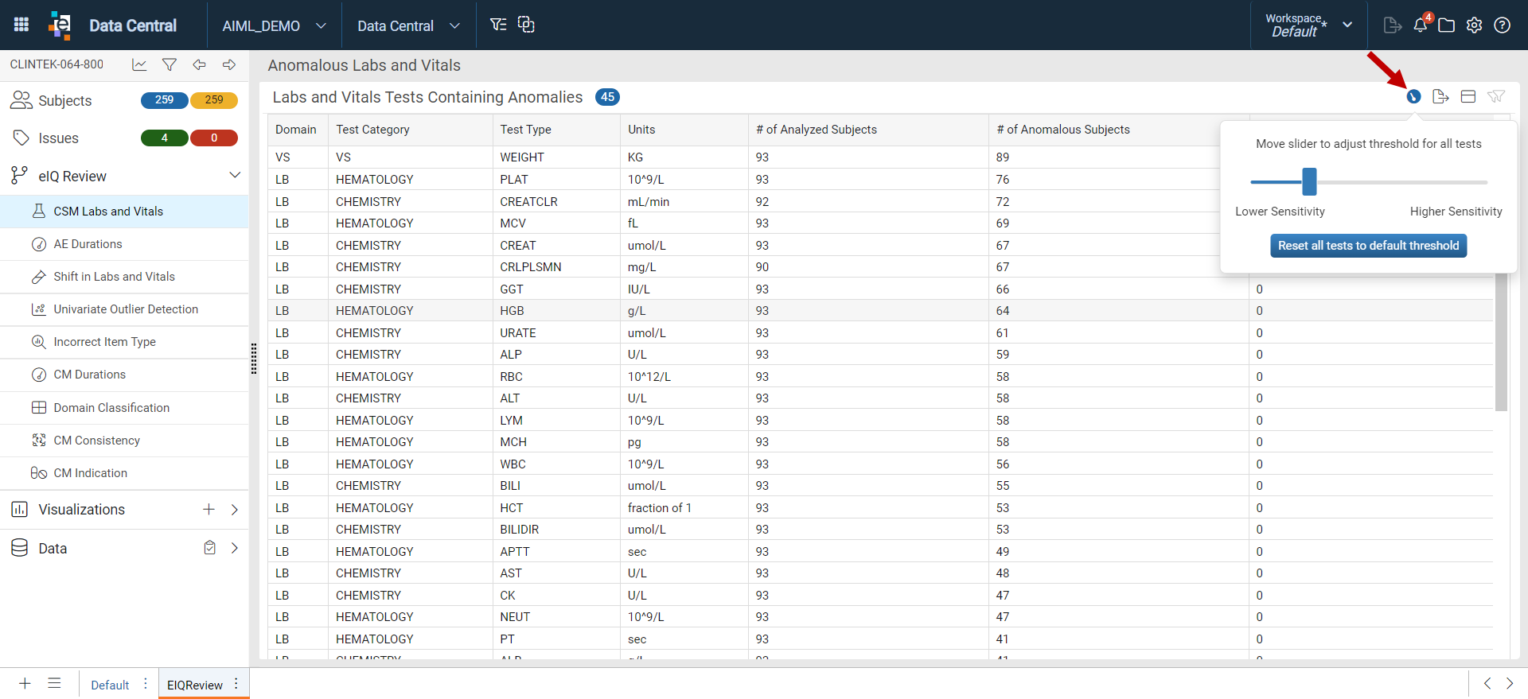1528x699 pixels.
Task: Open Issues in sidebar
Action: pyautogui.click(x=58, y=138)
